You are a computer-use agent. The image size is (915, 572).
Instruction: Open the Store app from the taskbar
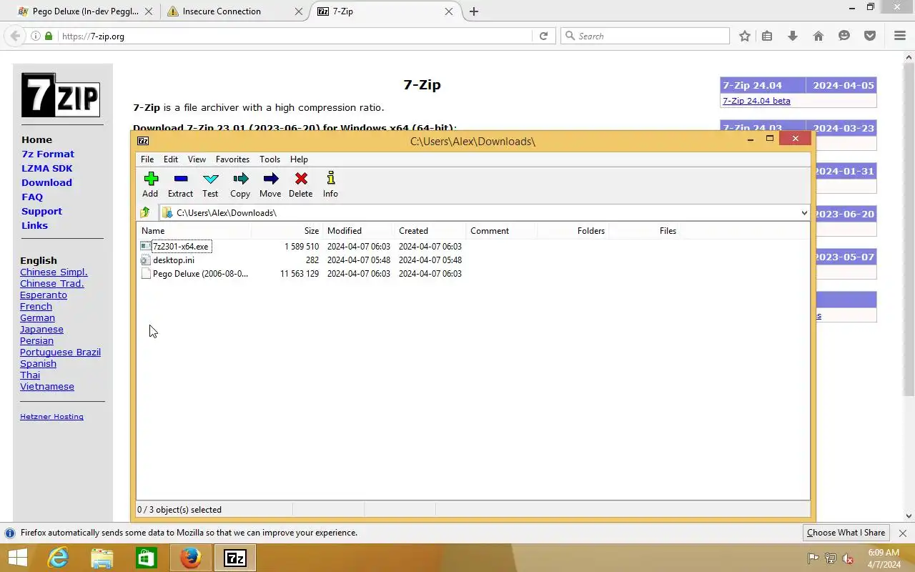tap(146, 558)
